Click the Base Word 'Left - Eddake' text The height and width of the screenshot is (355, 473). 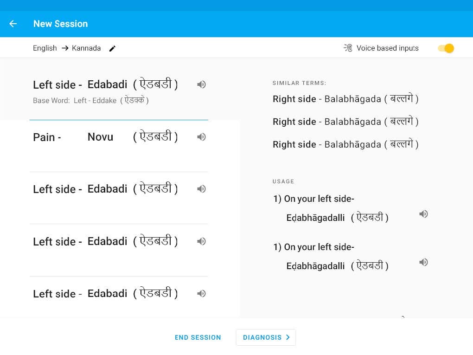pyautogui.click(x=90, y=100)
